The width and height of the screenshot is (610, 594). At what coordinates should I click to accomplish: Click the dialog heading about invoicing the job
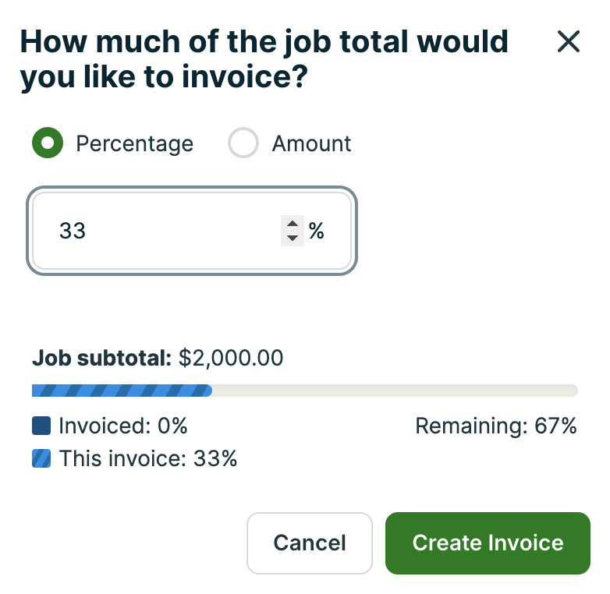(x=264, y=60)
